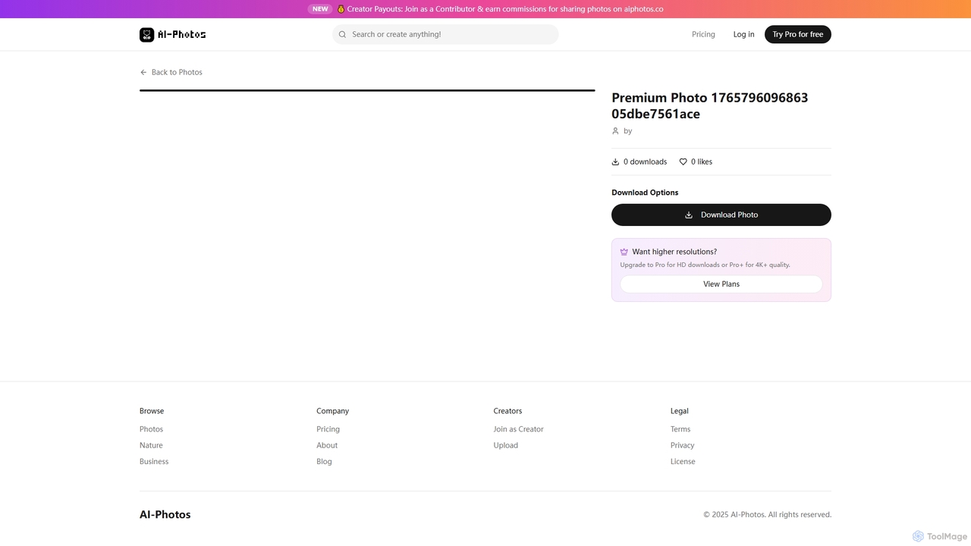Click the back arrow icon beside Back to Photos

[143, 72]
